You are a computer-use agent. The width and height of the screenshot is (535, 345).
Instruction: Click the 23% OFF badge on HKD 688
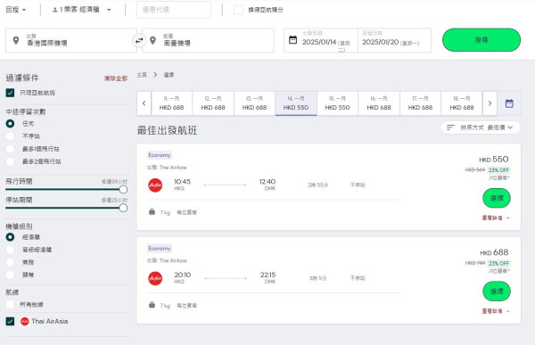click(x=498, y=263)
